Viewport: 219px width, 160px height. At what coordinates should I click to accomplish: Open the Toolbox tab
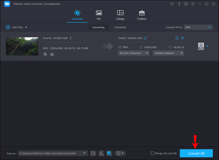click(x=142, y=15)
